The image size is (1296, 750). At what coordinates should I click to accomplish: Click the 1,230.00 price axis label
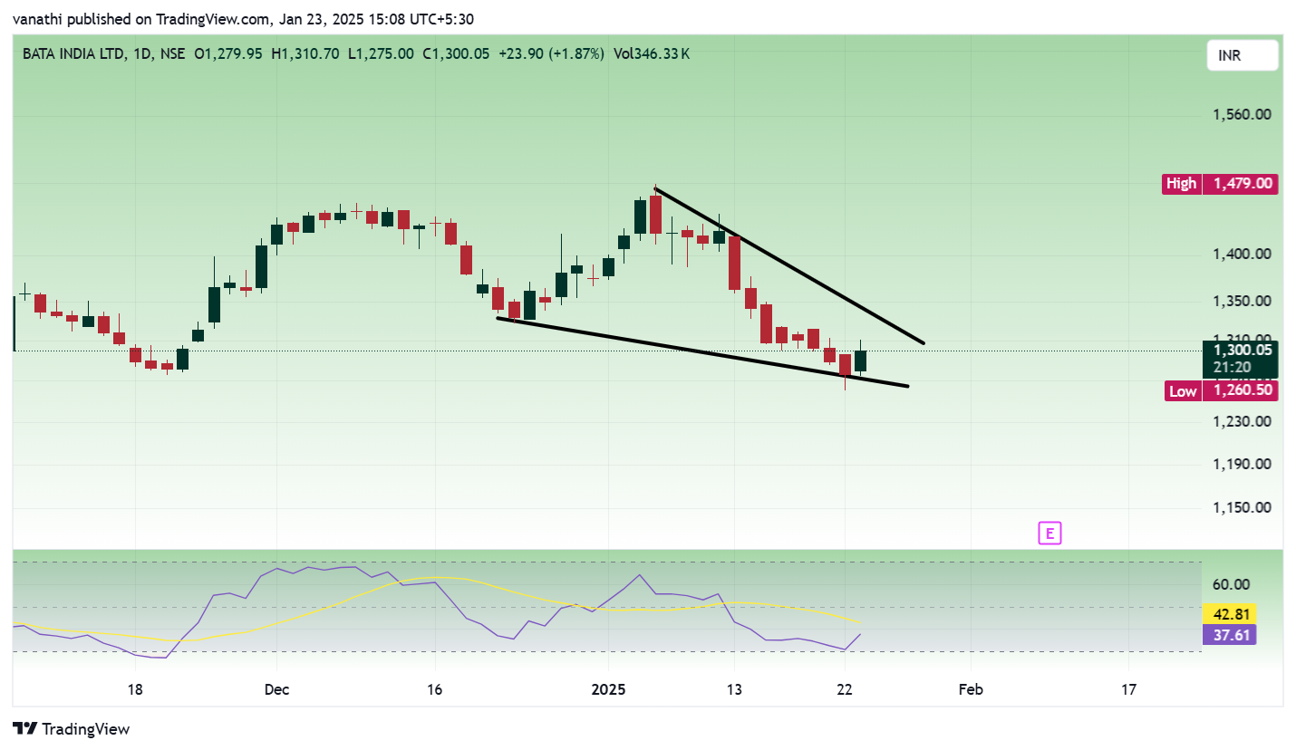(x=1243, y=422)
